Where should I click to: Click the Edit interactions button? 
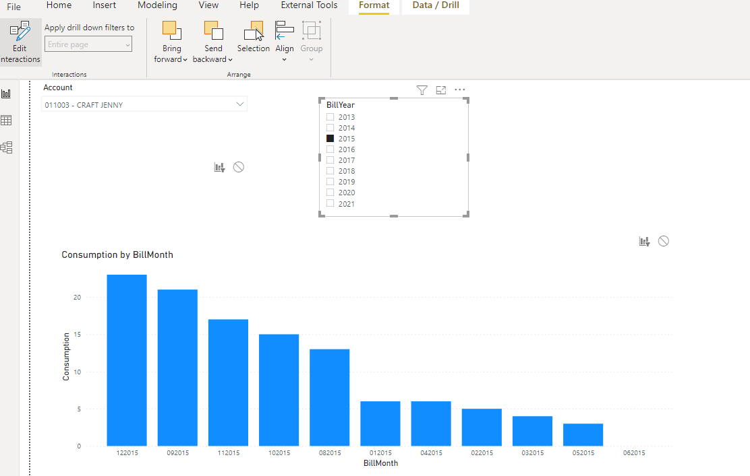pos(20,42)
